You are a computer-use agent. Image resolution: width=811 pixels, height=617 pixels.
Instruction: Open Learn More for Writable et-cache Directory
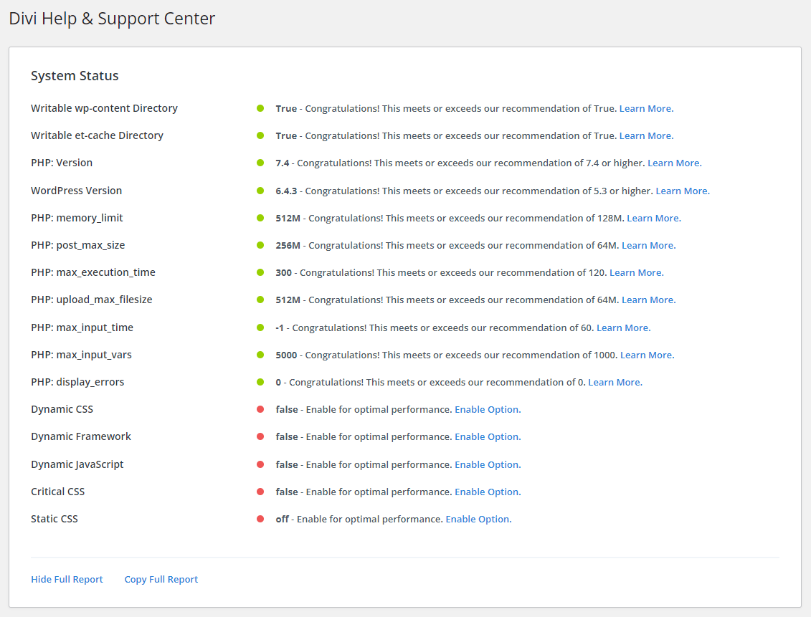[x=647, y=136]
